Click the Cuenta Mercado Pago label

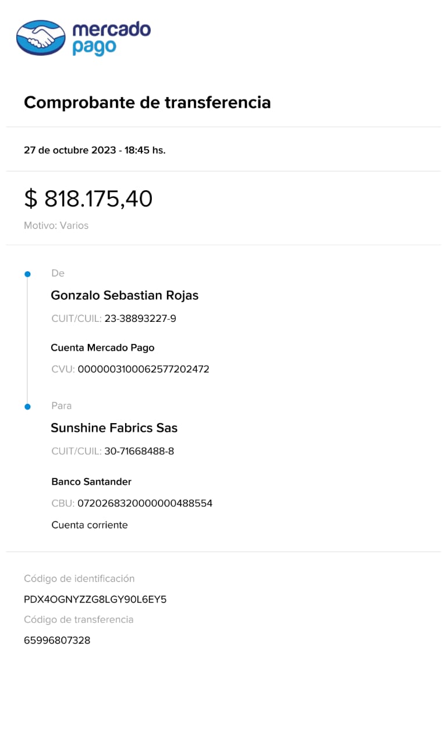click(x=102, y=347)
